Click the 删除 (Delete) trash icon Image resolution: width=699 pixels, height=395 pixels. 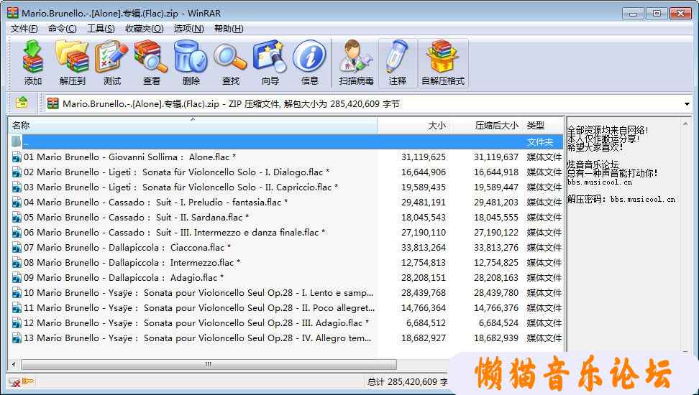point(191,57)
